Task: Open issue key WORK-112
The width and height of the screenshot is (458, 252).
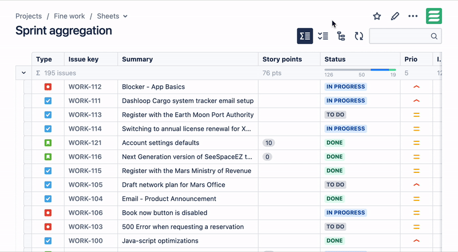Action: [85, 87]
